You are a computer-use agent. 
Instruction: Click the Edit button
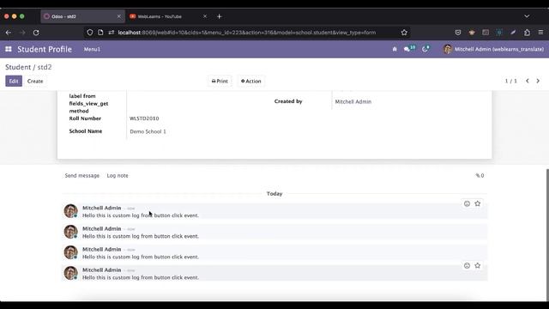(14, 81)
